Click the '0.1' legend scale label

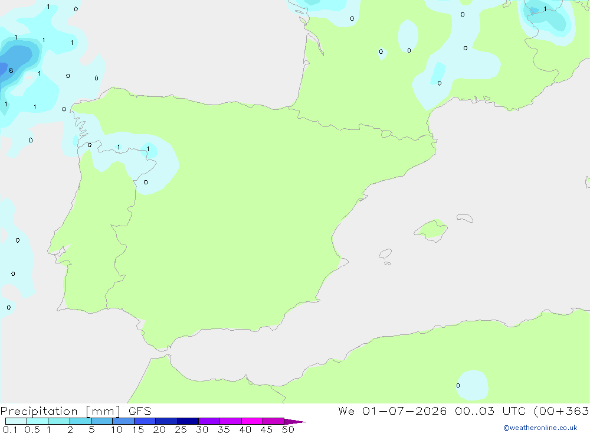point(10,429)
